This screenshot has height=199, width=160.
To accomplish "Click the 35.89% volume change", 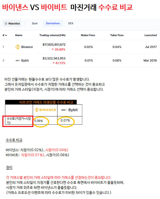I will (59, 49).
